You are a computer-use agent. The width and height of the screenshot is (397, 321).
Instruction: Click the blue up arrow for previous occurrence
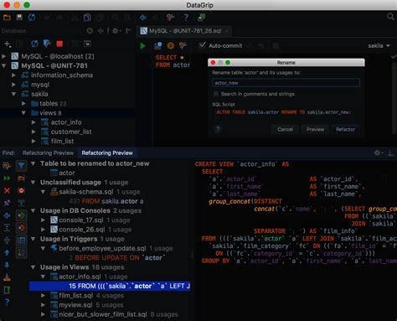point(7,252)
